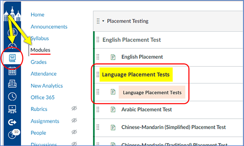Viewport: 244px width, 146px height.
Task: Open Attendance in course navigation
Action: [x=44, y=74]
